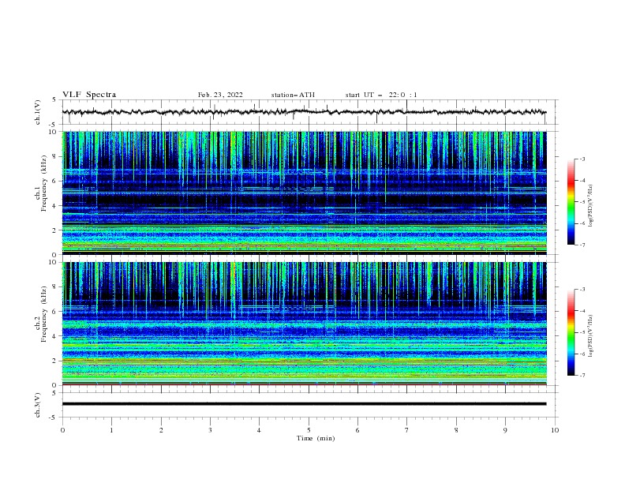Image resolution: width=625 pixels, height=483 pixels.
Task: Click time axis tick label '9'
Action: (505, 430)
